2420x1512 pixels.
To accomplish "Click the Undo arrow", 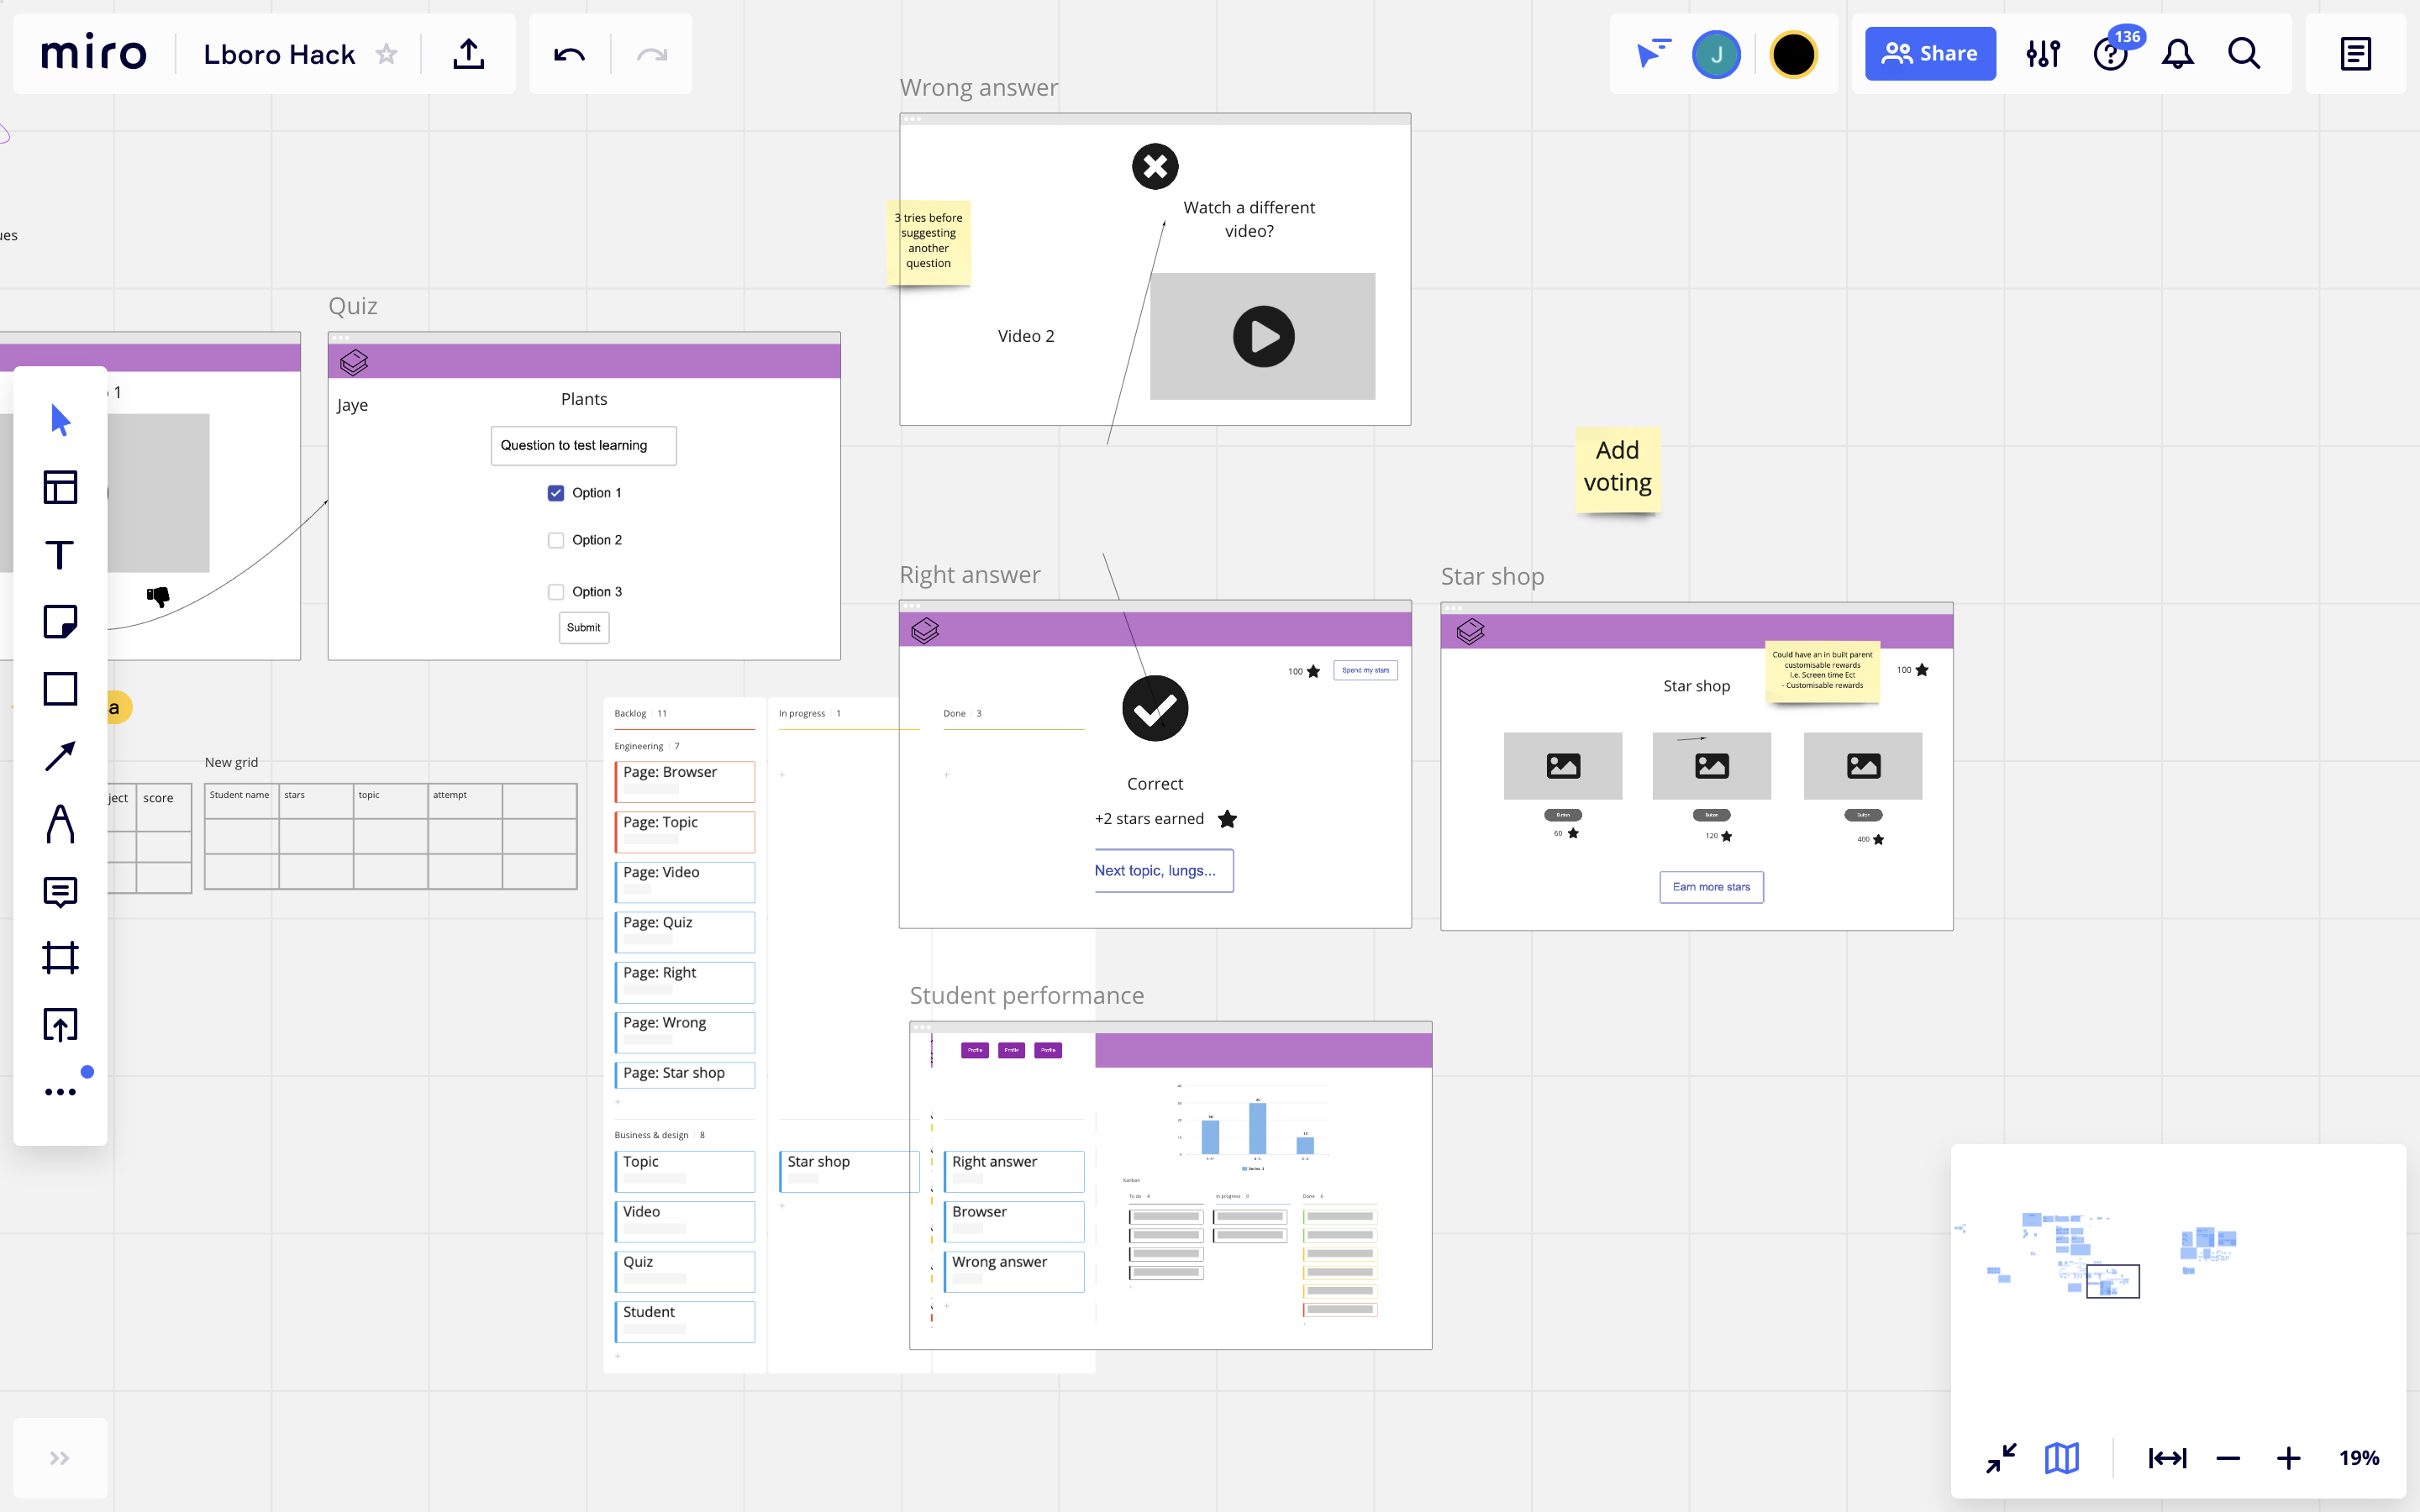I will 569,54.
